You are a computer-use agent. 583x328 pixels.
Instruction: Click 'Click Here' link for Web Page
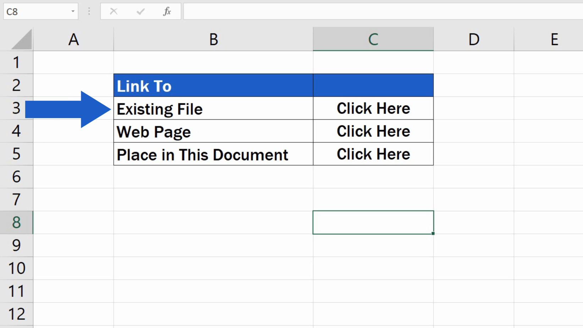pos(373,131)
